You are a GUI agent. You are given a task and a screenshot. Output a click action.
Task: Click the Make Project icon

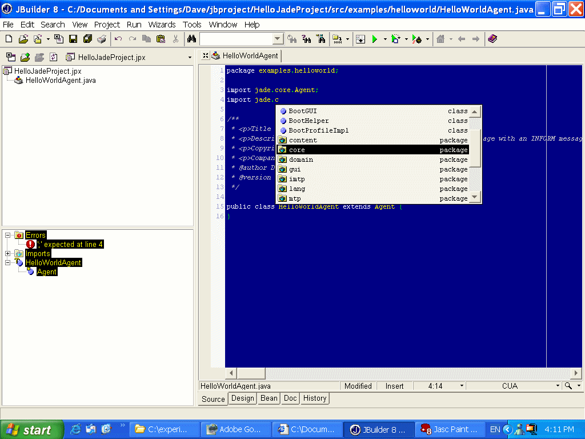[x=337, y=39]
